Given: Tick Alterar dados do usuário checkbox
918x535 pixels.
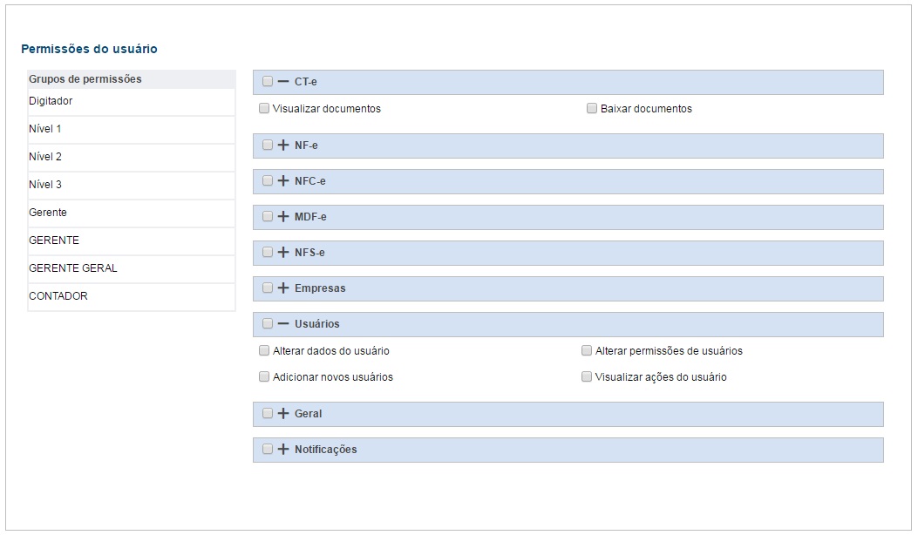Looking at the screenshot, I should (264, 351).
